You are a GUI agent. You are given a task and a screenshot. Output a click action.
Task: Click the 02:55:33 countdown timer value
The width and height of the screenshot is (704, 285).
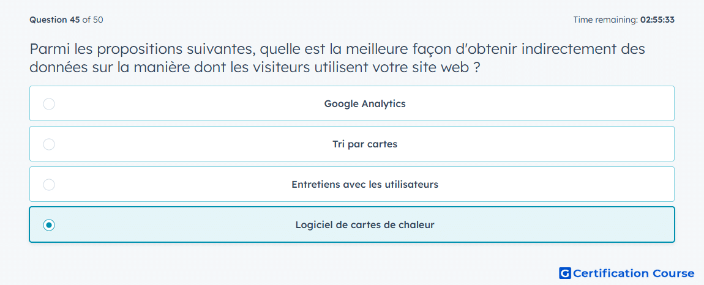point(657,20)
